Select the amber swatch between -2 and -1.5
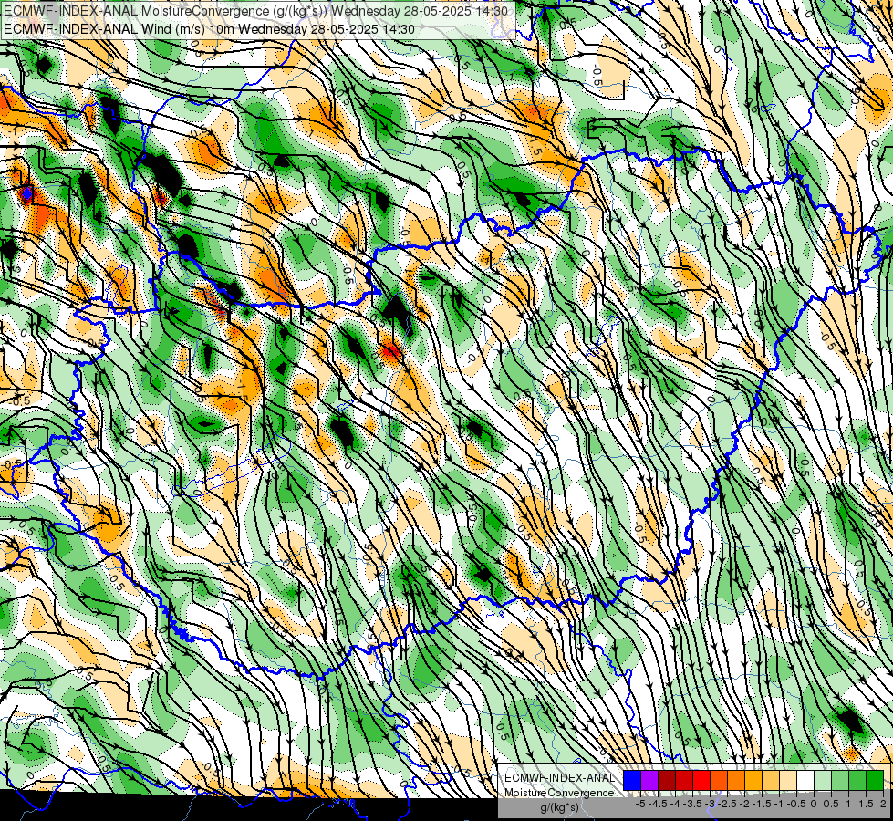893x821 pixels. click(753, 781)
